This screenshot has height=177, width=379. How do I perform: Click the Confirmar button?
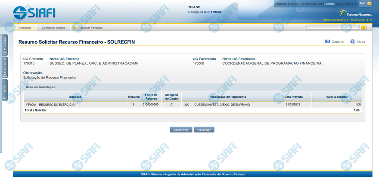pos(181,129)
